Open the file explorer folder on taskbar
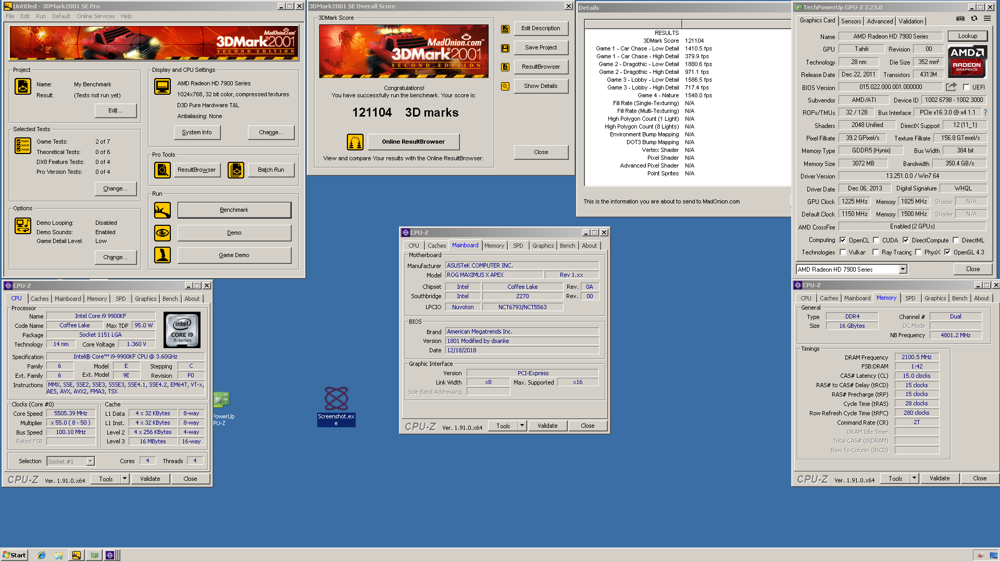This screenshot has width=1000, height=562. click(59, 555)
